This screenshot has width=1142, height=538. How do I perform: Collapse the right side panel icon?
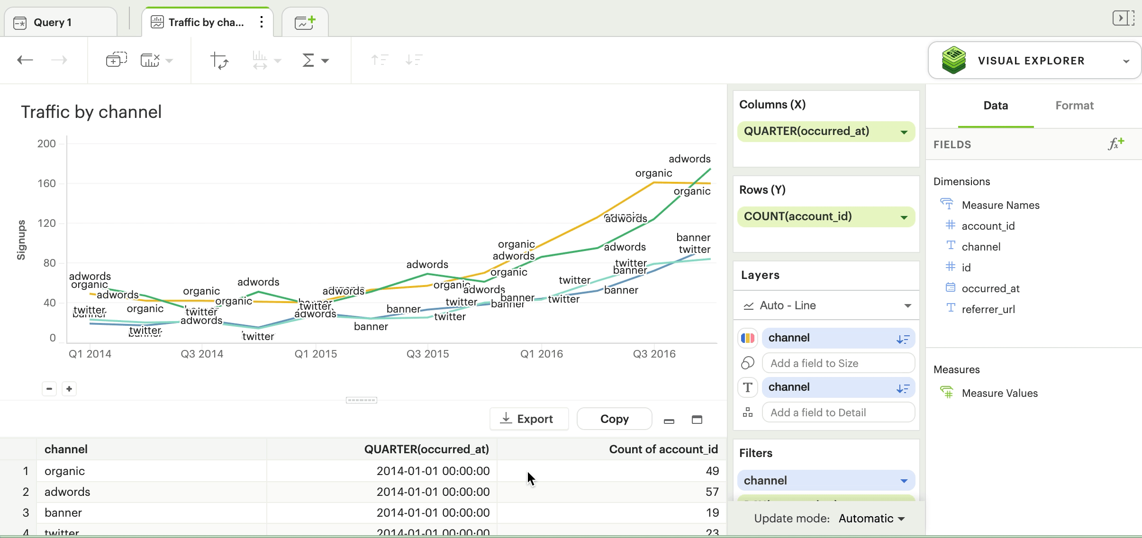(x=1123, y=18)
